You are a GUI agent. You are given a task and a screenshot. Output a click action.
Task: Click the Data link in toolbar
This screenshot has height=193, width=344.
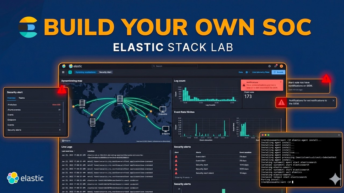pyautogui.click(x=241, y=72)
